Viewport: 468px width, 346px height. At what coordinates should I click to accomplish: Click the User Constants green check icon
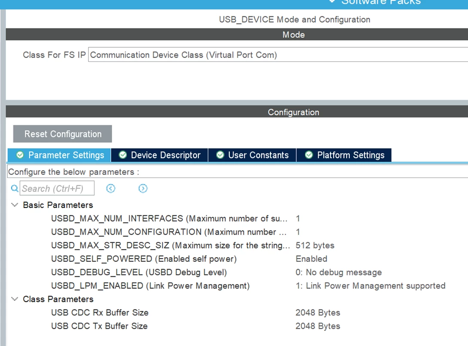(x=220, y=155)
